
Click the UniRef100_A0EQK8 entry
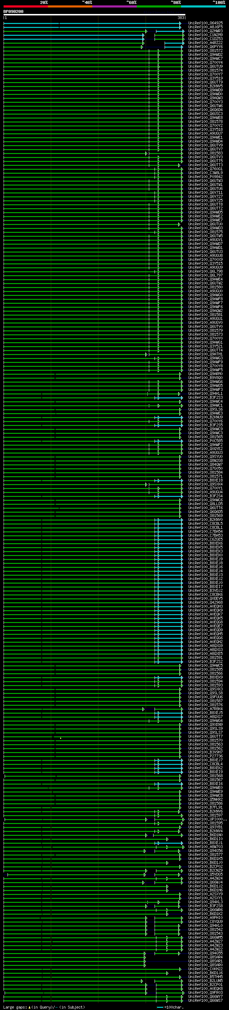(205, 989)
